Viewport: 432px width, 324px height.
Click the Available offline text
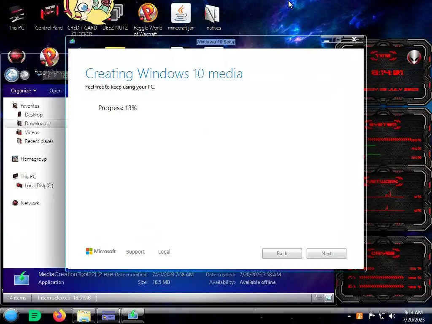tap(258, 282)
